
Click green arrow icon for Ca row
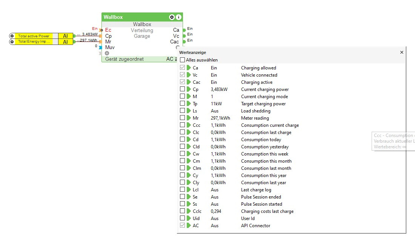pos(189,68)
